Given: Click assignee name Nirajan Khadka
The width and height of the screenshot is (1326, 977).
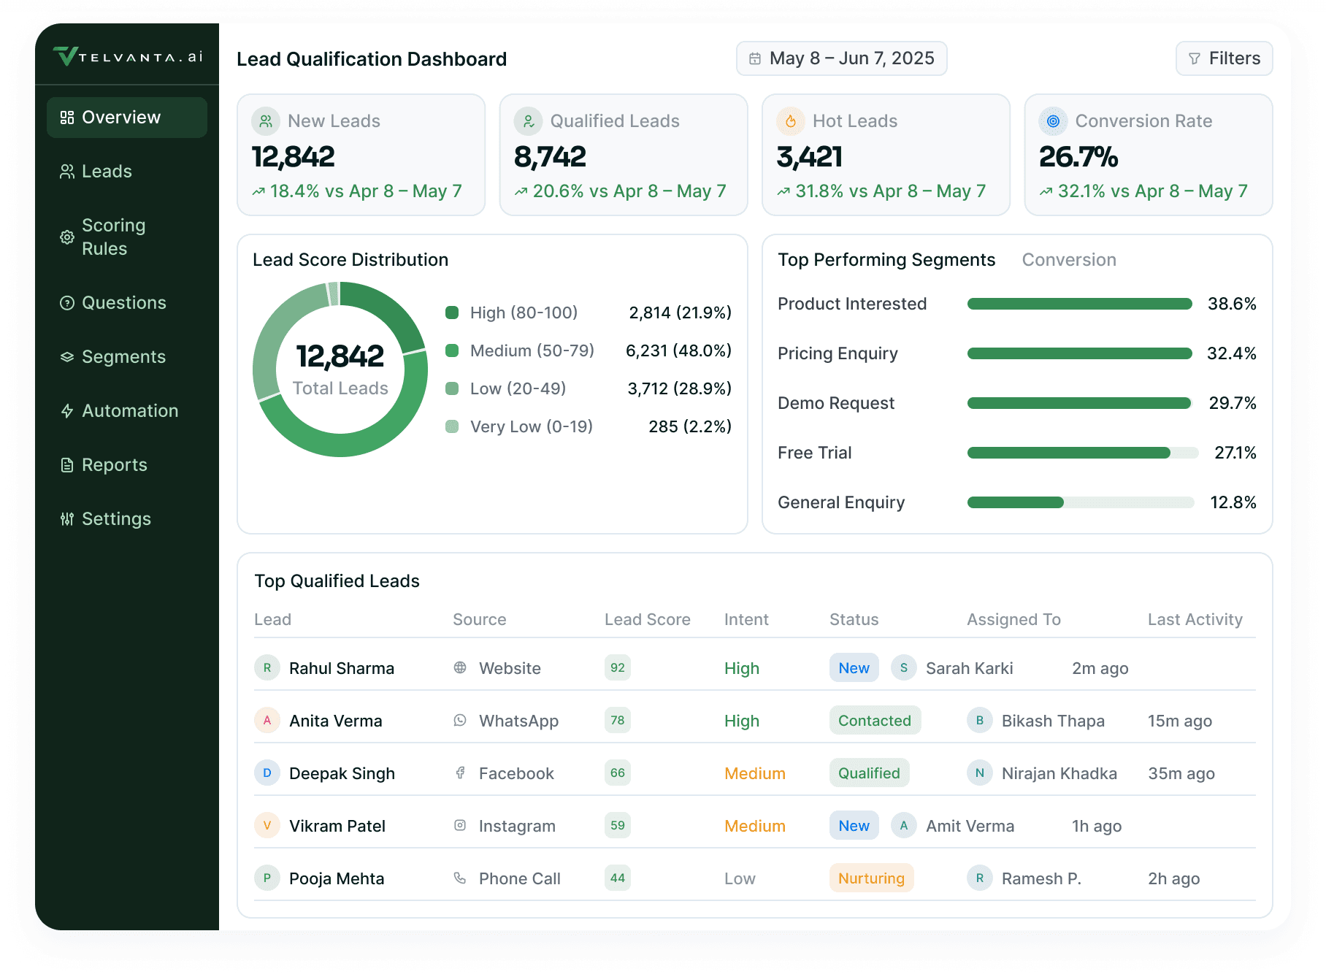Looking at the screenshot, I should [1059, 773].
